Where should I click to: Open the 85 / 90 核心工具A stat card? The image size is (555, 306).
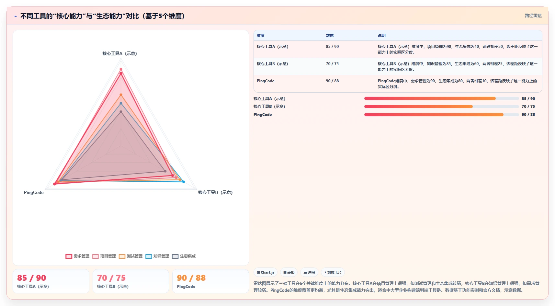click(x=51, y=281)
